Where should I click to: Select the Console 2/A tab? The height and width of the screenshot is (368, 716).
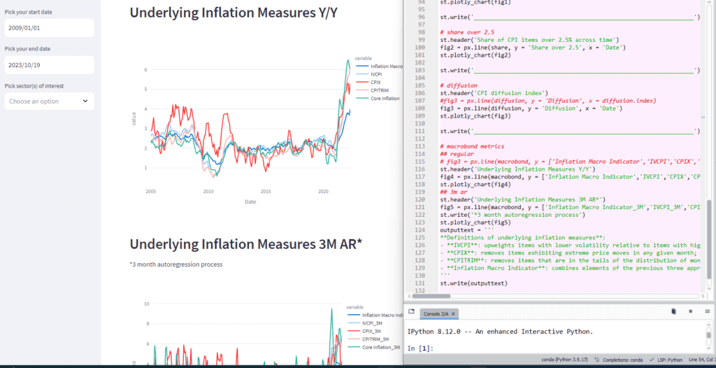coord(439,314)
